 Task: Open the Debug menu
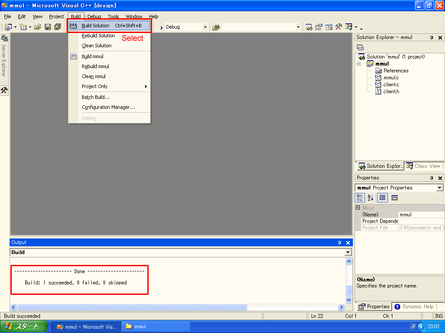click(94, 16)
